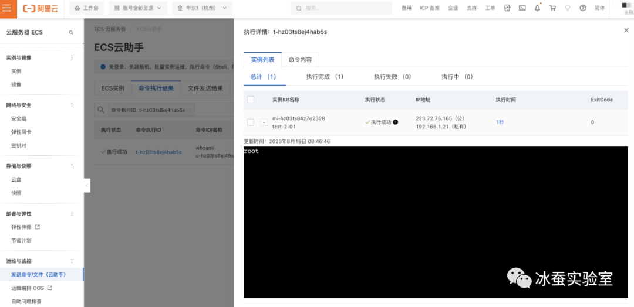The width and height of the screenshot is (634, 307).
Task: Open the 运维与监控 section options dots
Action: pos(72,261)
